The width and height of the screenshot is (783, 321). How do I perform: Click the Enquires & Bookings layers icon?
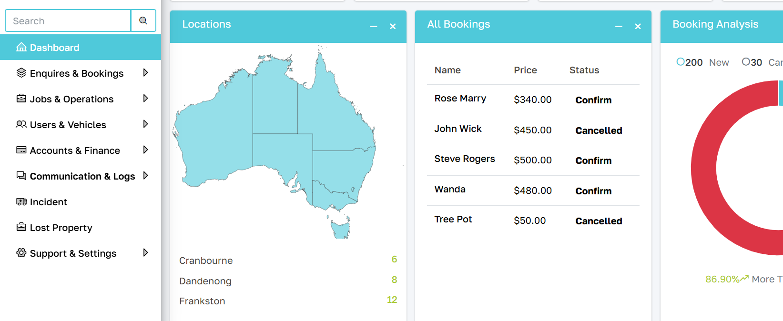pos(21,73)
